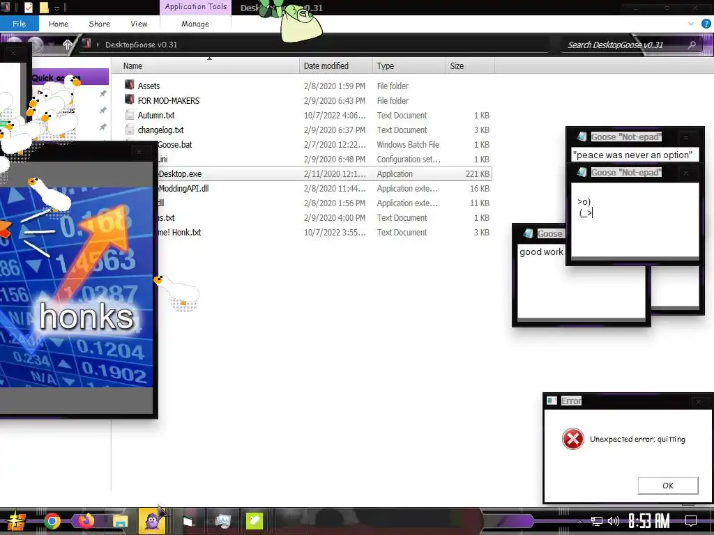Viewport: 714px width, 535px height.
Task: Click the Windows Batch File type cell
Action: coord(408,145)
